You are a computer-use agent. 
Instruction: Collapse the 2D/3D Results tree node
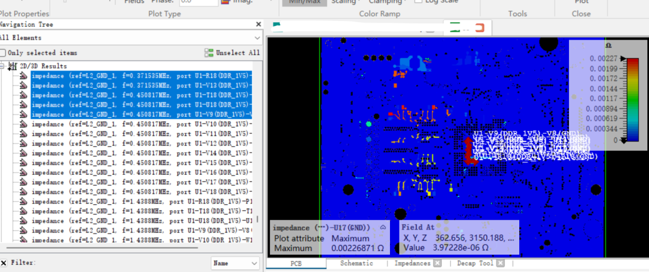(3, 66)
